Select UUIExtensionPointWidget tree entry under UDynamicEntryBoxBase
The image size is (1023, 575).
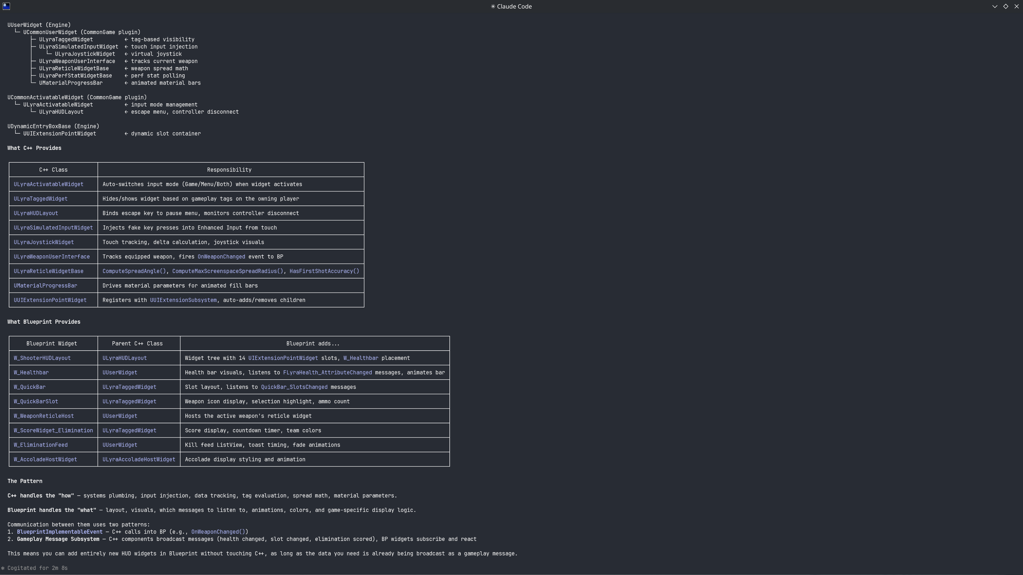(60, 134)
